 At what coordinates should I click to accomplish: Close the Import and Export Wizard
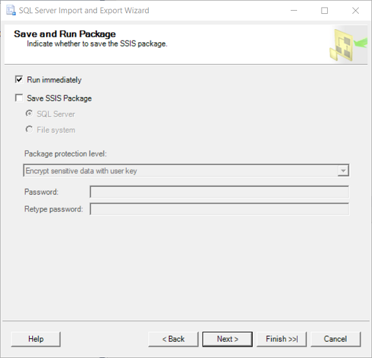(356, 11)
